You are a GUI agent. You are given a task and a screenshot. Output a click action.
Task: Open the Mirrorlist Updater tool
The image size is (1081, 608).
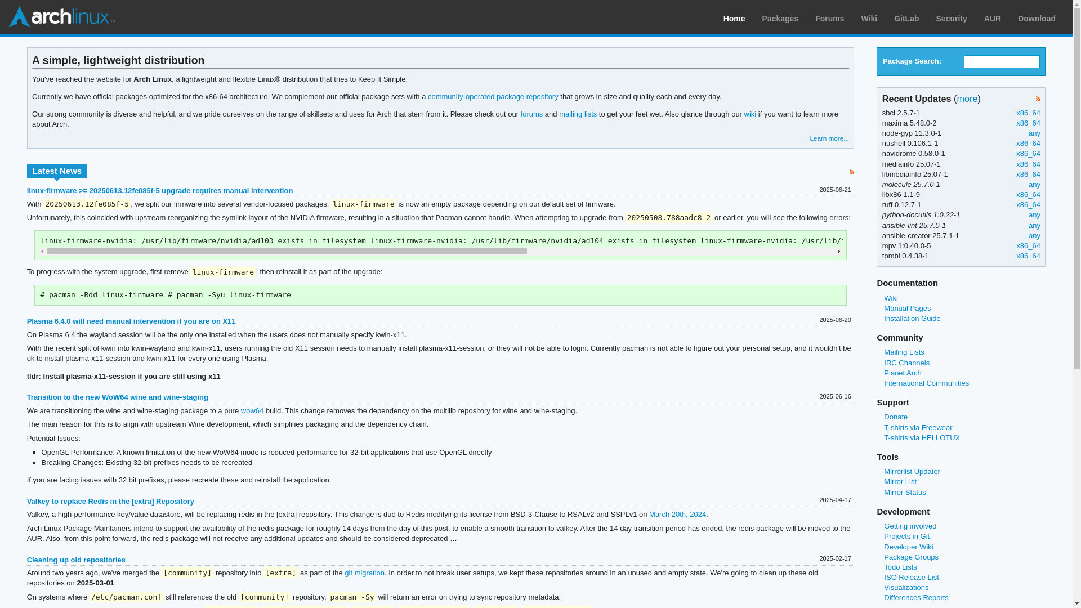tap(911, 472)
